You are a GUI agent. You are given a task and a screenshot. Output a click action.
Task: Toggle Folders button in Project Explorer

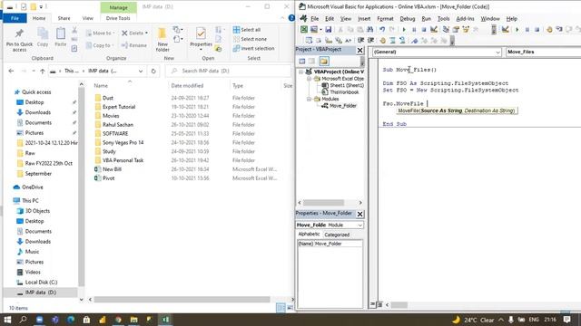click(324, 61)
